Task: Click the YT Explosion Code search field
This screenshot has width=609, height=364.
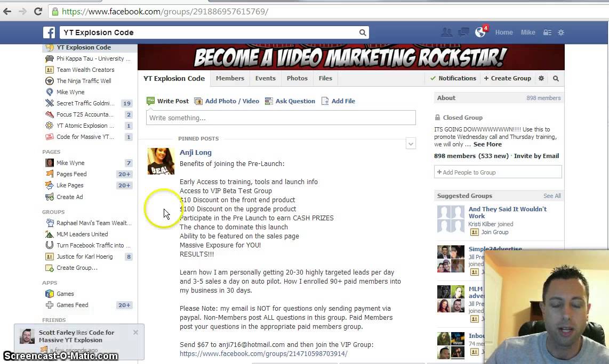Action: click(x=209, y=32)
